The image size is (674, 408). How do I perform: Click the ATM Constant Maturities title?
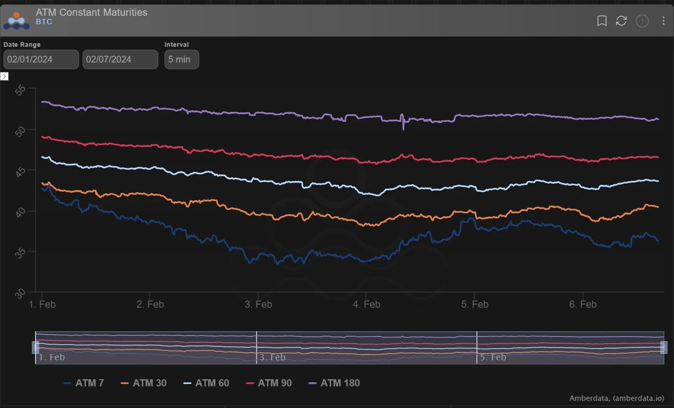[91, 13]
